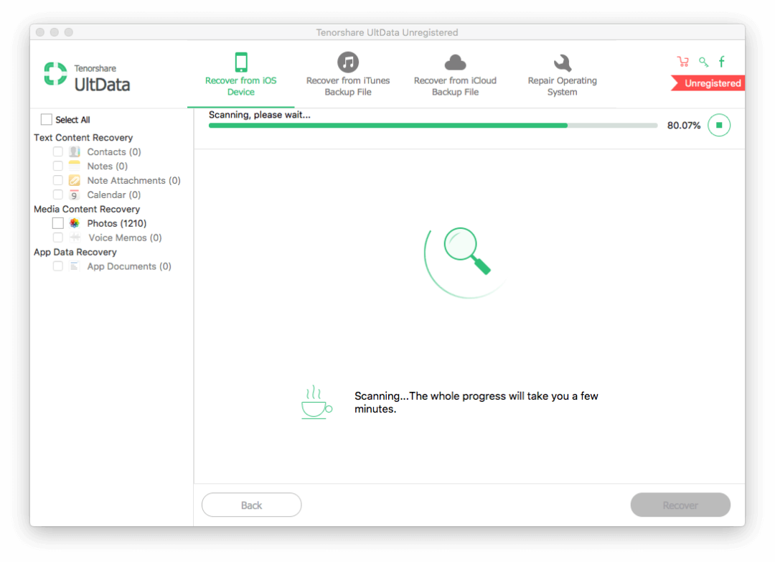
Task: Stop the scan with the stop icon
Action: tap(718, 126)
